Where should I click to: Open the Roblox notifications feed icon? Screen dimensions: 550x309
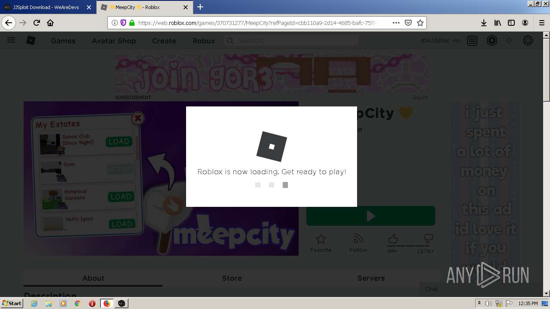pos(472,40)
